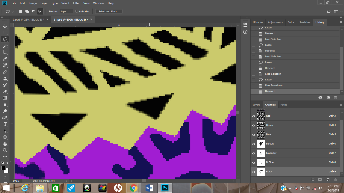Hide the Green channel visibility eye
Screen dimensions: 344x193
coord(254,125)
